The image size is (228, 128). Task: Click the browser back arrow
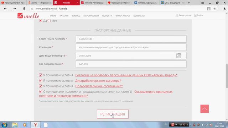tap(5, 9)
